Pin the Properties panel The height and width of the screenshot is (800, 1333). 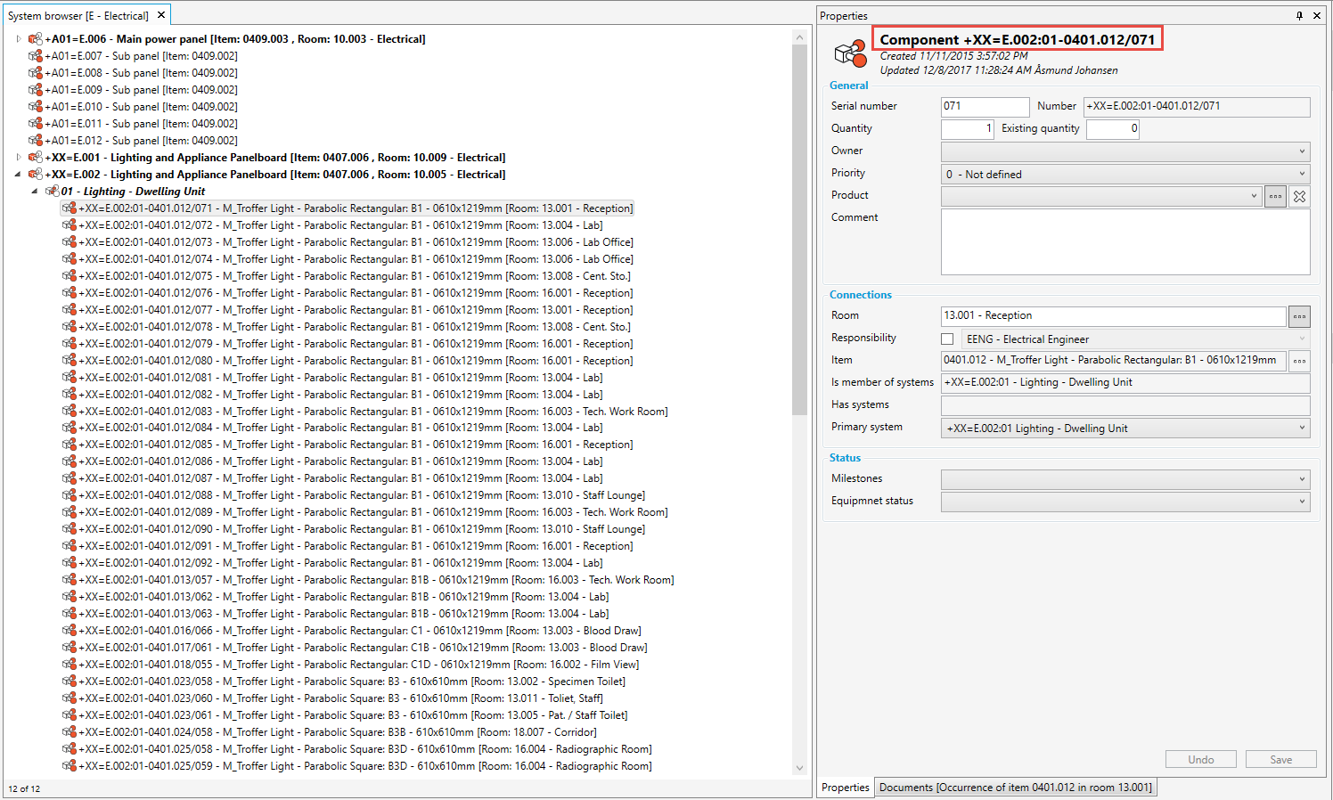(1299, 15)
